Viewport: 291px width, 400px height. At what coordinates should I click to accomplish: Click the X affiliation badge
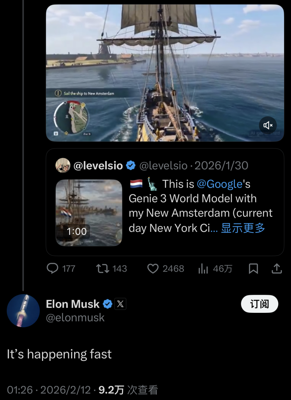[x=120, y=304]
